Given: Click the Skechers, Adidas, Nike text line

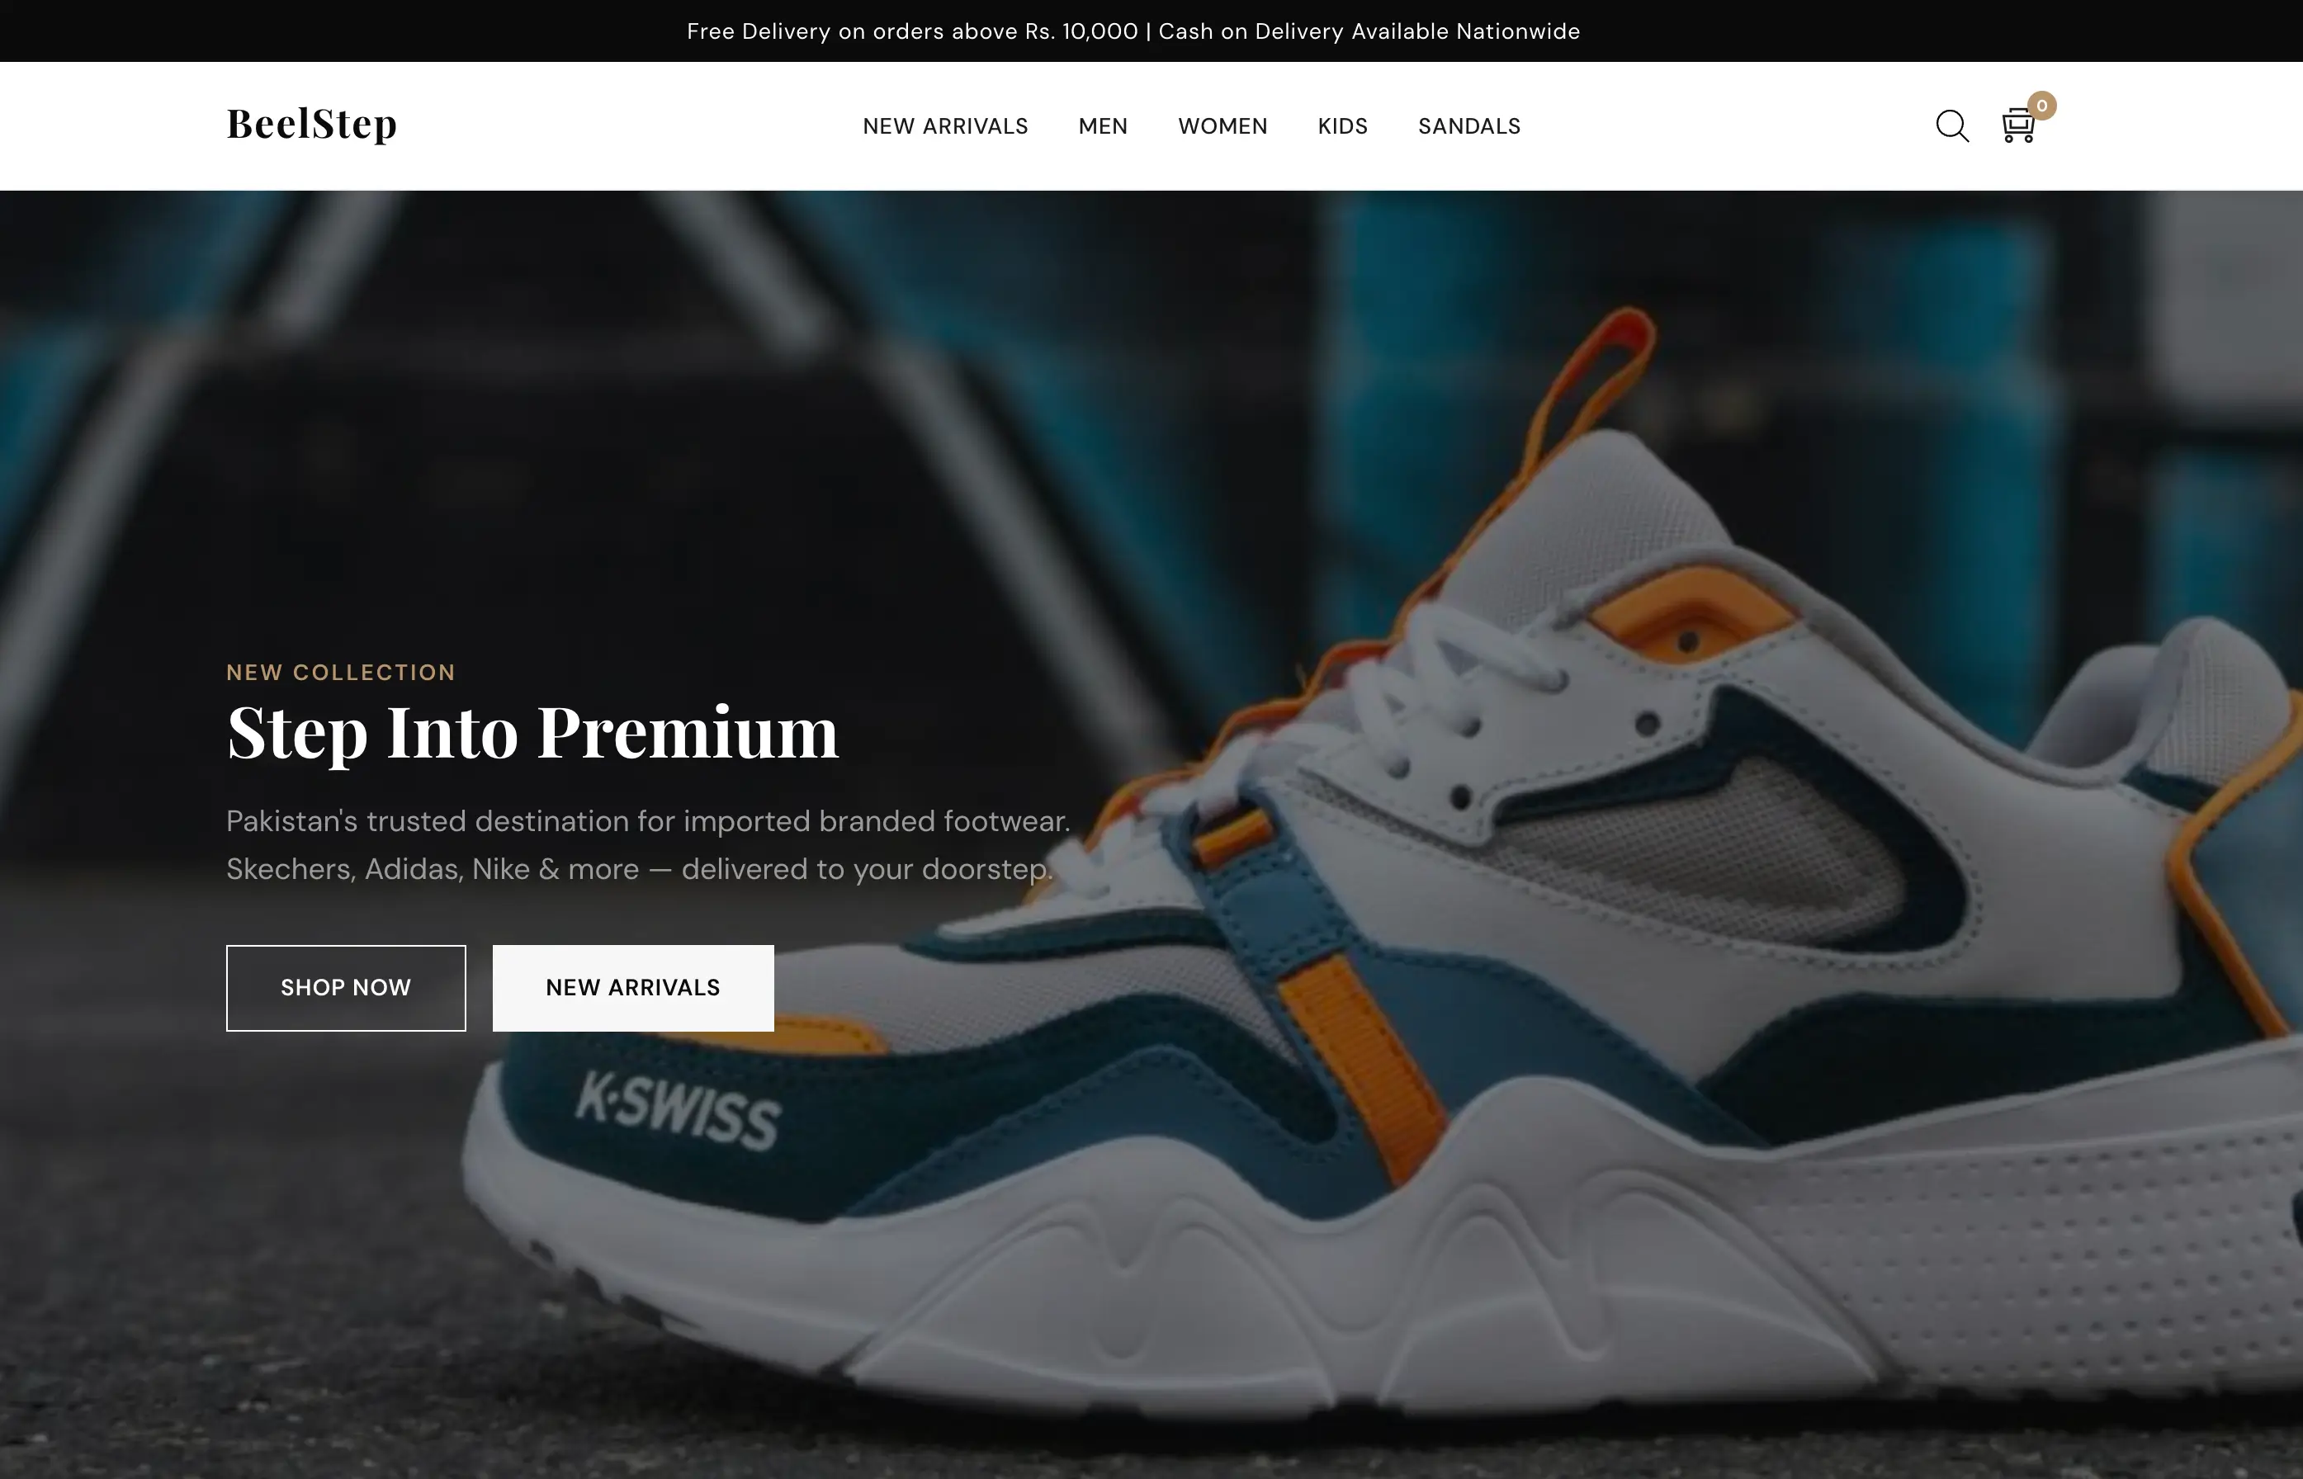Looking at the screenshot, I should point(640,869).
